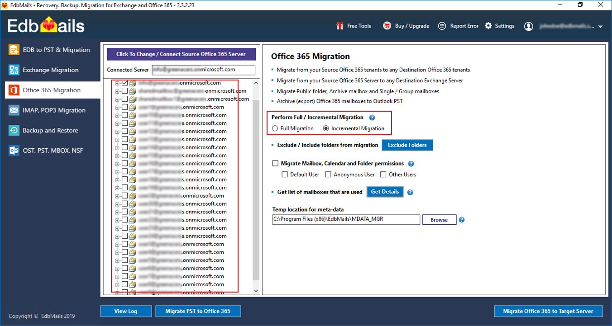Open Settings via the gear icon
Image resolution: width=612 pixels, height=326 pixels.
pyautogui.click(x=488, y=26)
